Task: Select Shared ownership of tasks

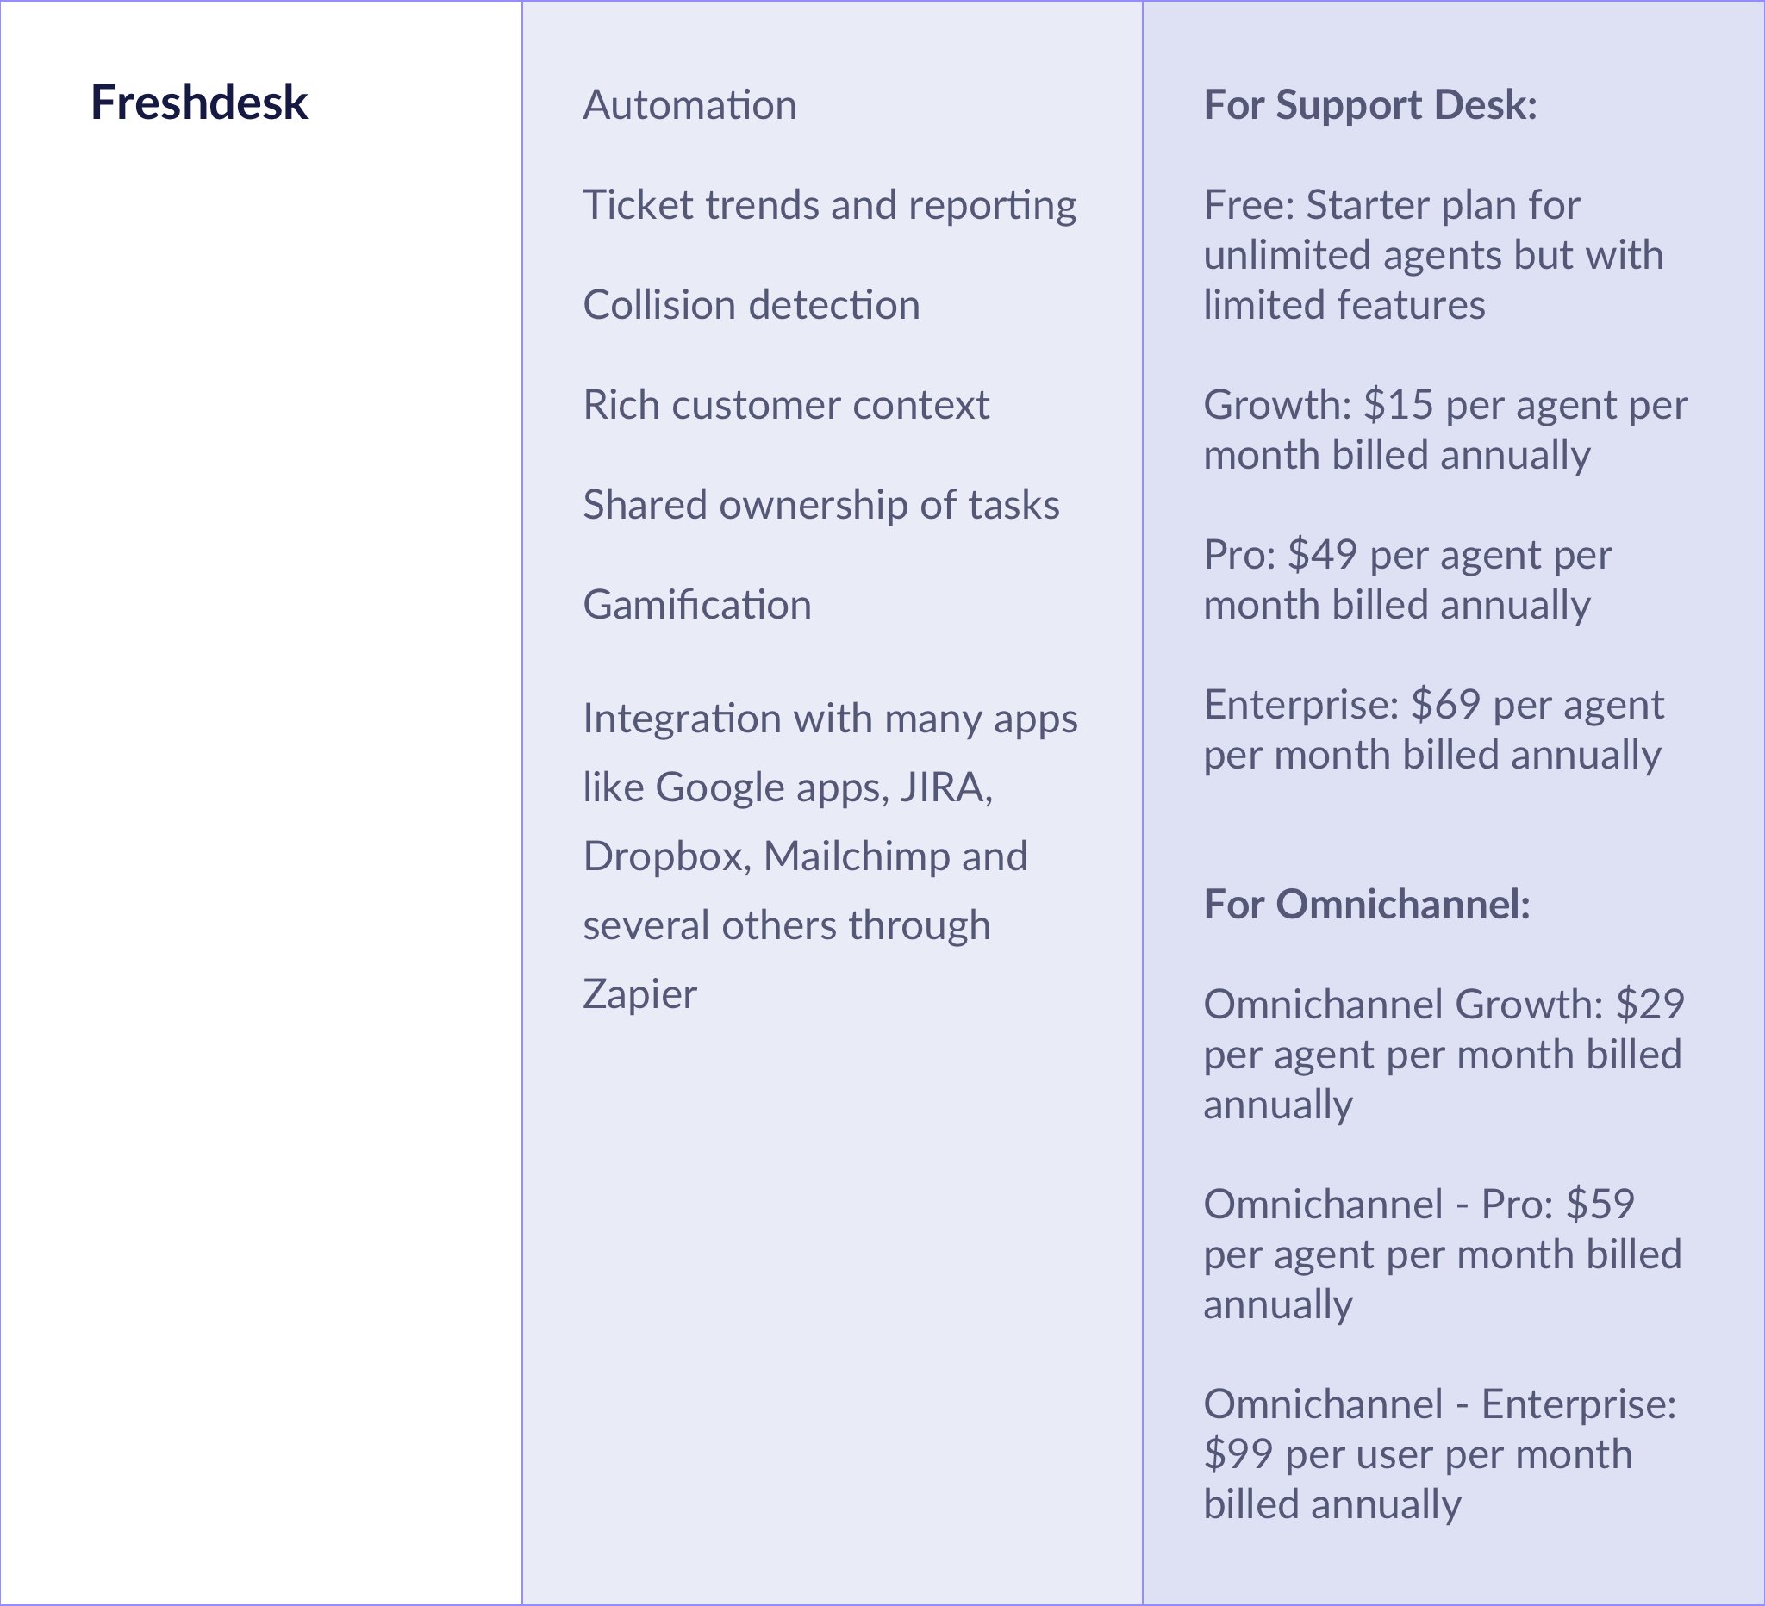Action: [x=820, y=505]
